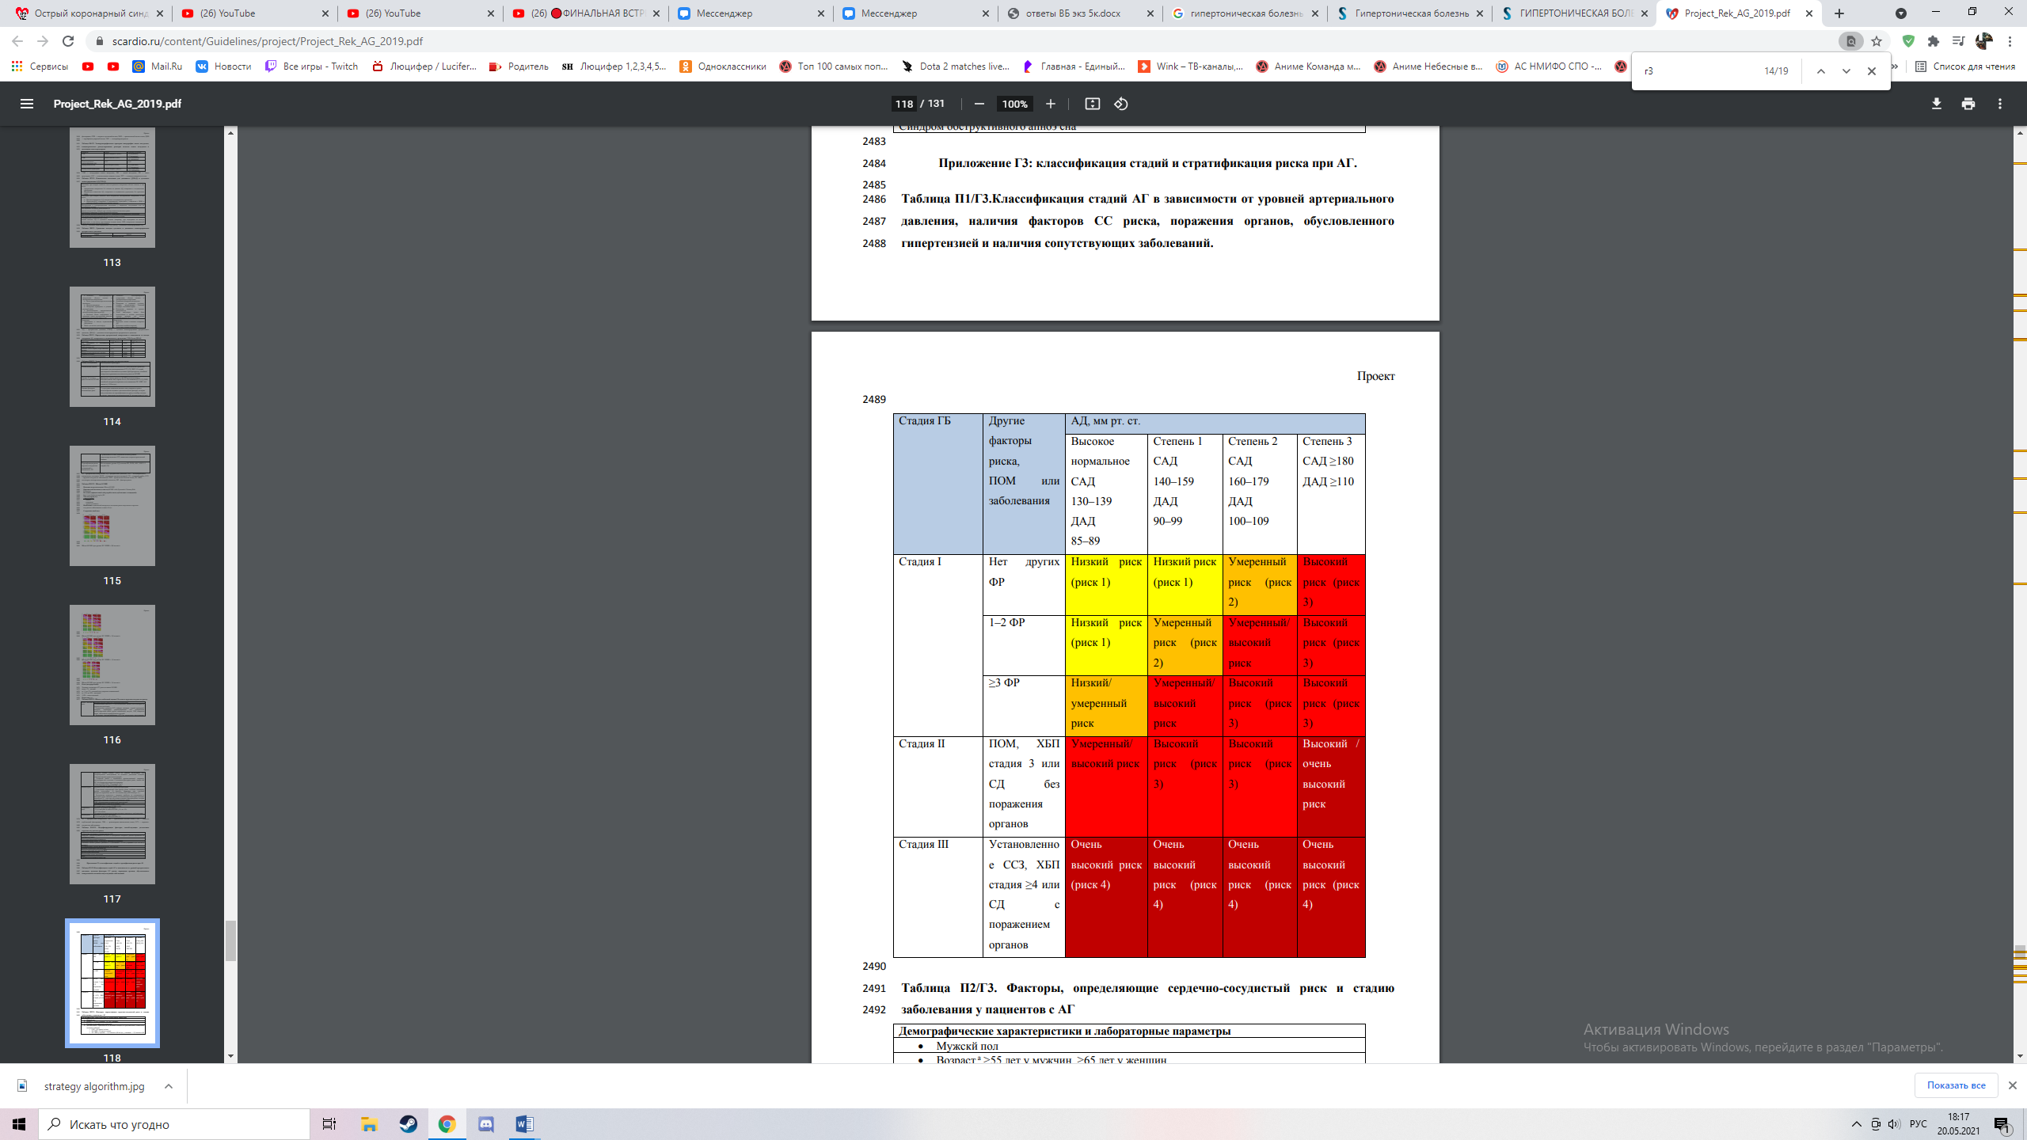Go to next search result
The image size is (2027, 1140).
coord(1846,71)
